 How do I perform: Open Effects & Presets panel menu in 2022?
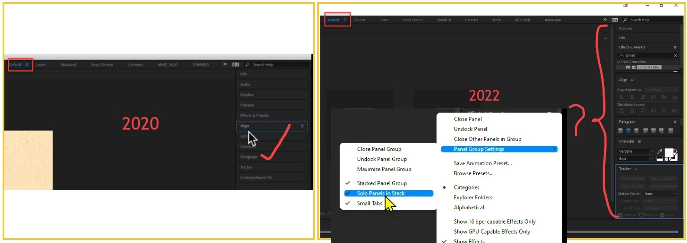click(x=675, y=47)
